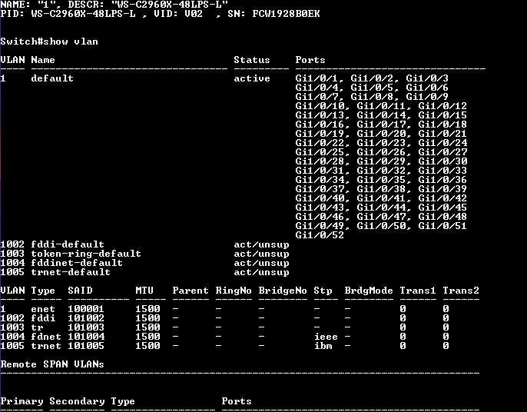Click the 'MTU' column header
The image size is (527, 412).
pos(144,291)
